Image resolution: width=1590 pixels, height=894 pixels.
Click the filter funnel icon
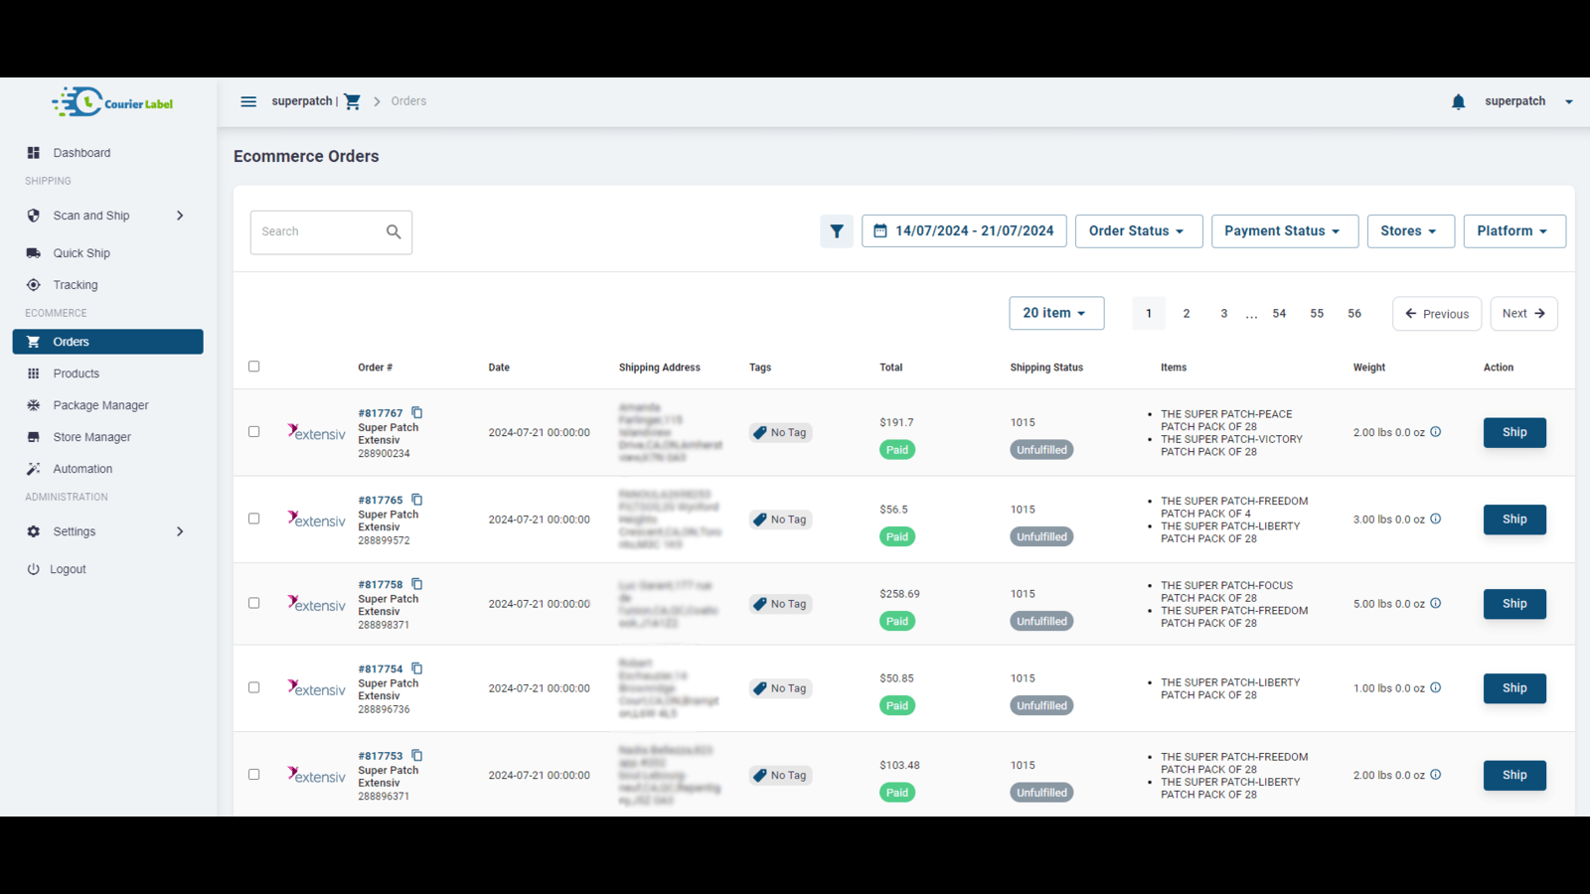coord(837,231)
